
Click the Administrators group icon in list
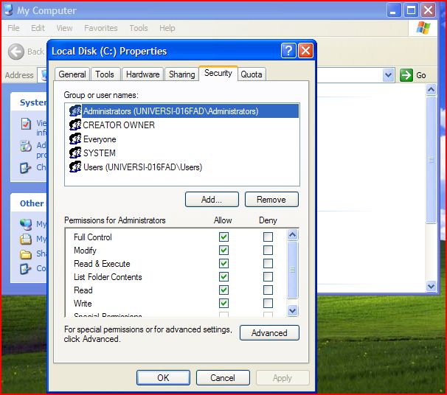[75, 111]
